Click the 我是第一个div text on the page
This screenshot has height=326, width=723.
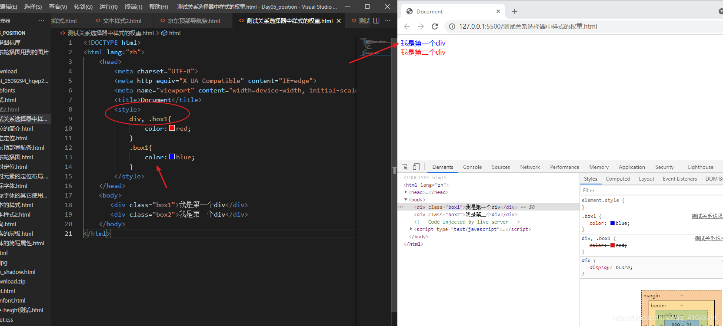click(x=423, y=43)
